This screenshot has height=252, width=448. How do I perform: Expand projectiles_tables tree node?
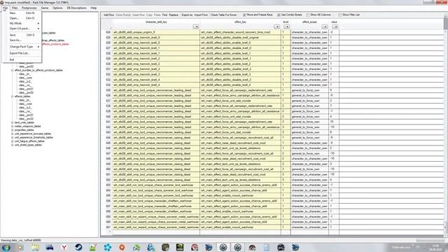click(13, 130)
